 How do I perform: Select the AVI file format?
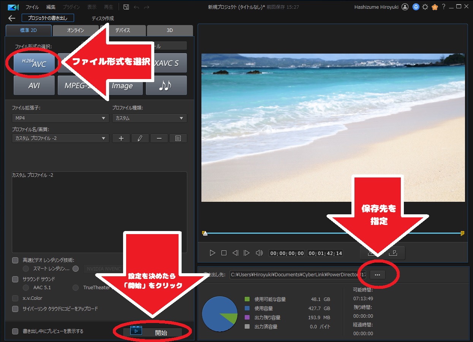coord(34,85)
